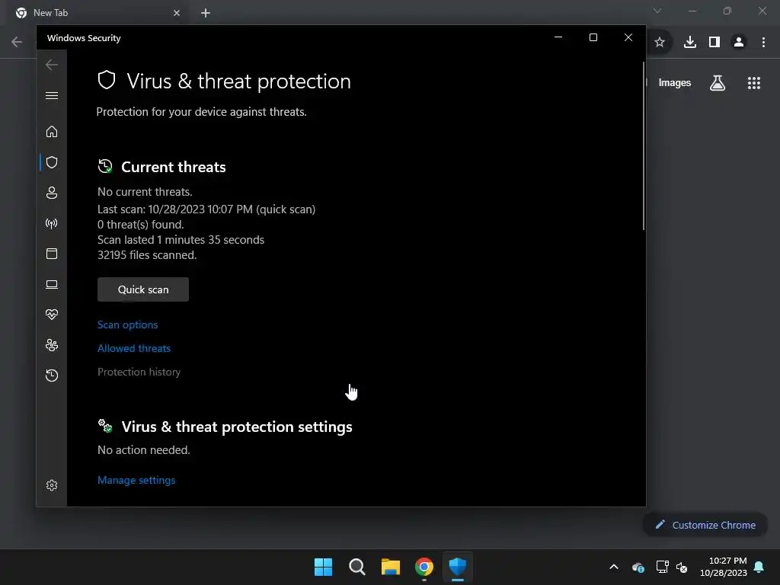
Task: Toggle Chrome side panel icon
Action: [714, 43]
